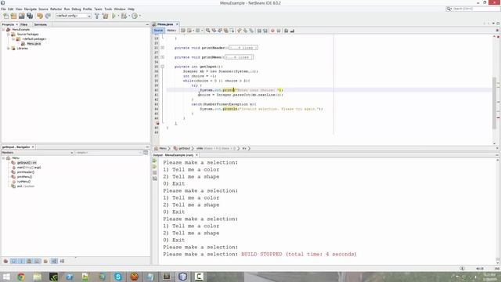Collapse the MenuExample project node
The image size is (501, 282).
pos(3,30)
